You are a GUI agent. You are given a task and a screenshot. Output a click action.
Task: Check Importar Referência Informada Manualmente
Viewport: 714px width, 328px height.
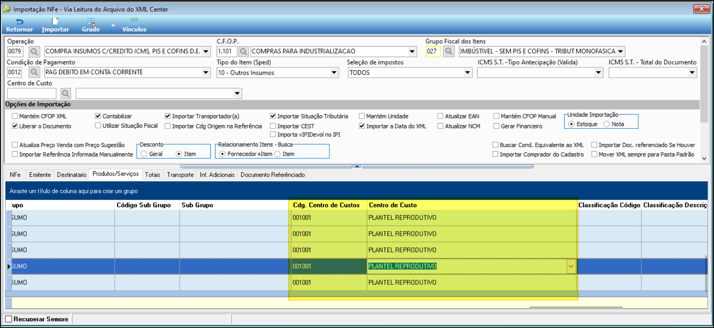click(15, 154)
